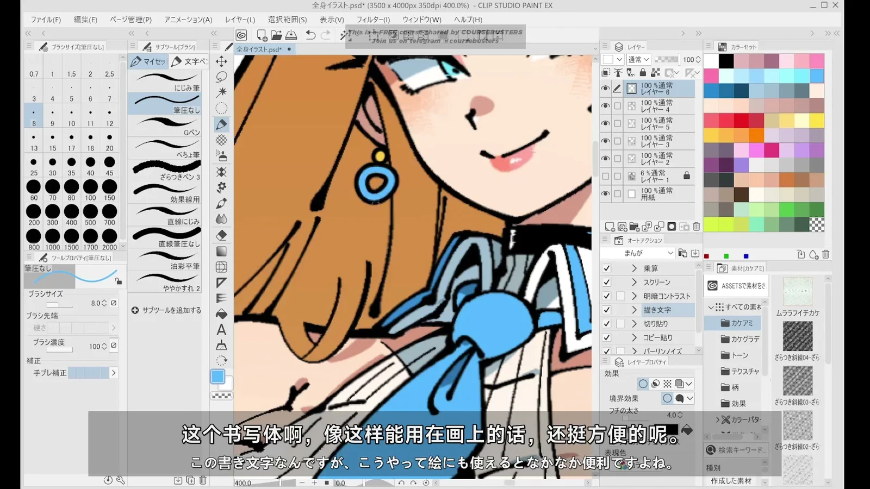Open the まんが auto action set dropdown
870x489 pixels.
(637, 253)
